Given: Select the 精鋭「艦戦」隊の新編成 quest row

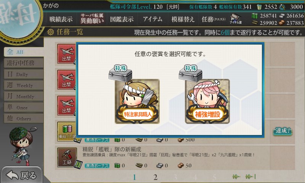Looking at the screenshot, I should click(x=175, y=157).
